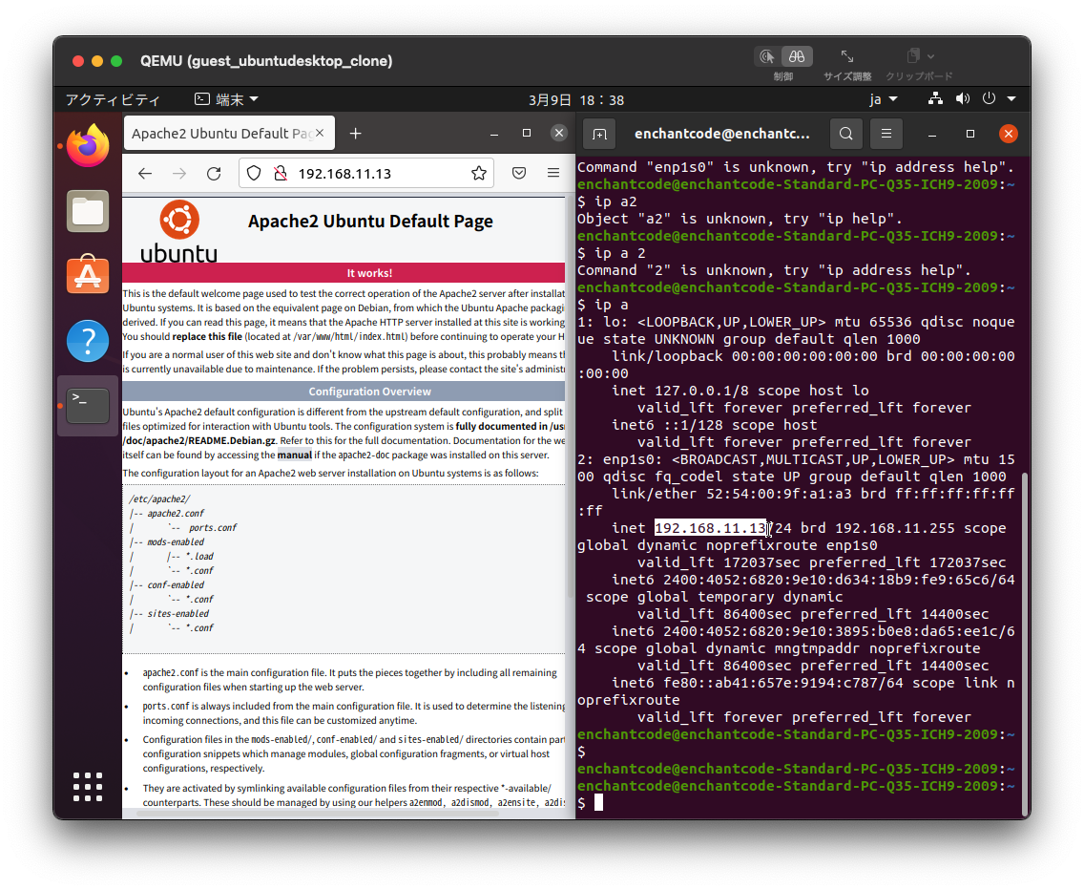Open a new Firefox tab
The width and height of the screenshot is (1084, 890).
click(355, 134)
